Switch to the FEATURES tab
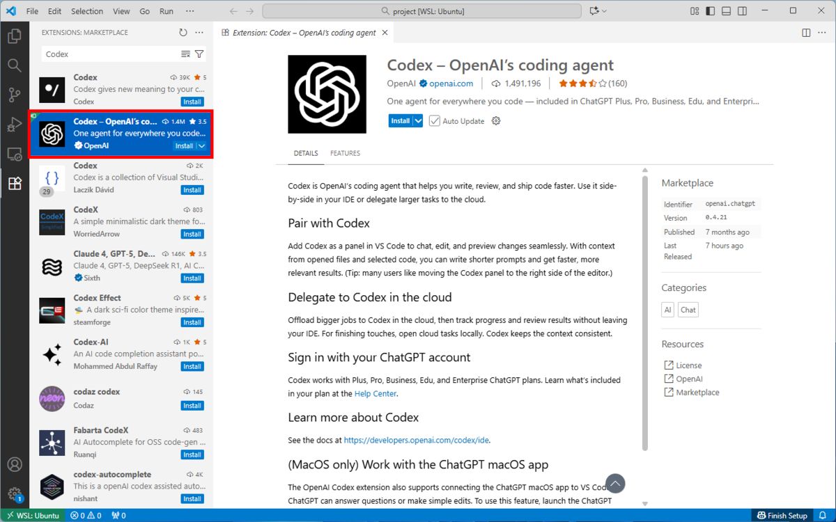836x522 pixels. (x=345, y=153)
